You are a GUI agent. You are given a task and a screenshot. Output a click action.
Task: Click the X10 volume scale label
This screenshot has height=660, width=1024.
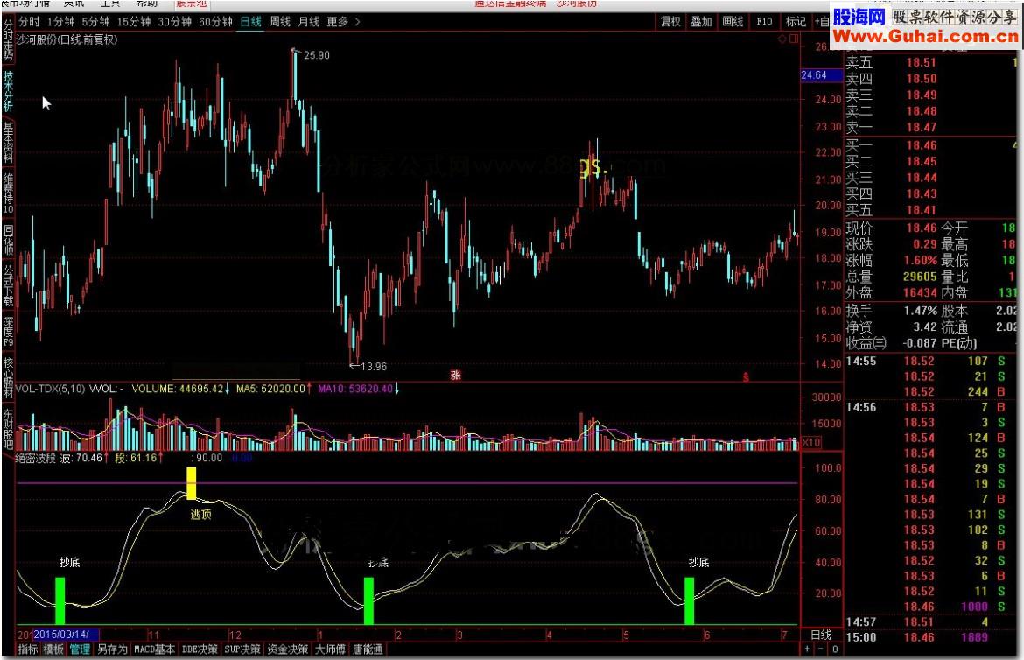(811, 442)
